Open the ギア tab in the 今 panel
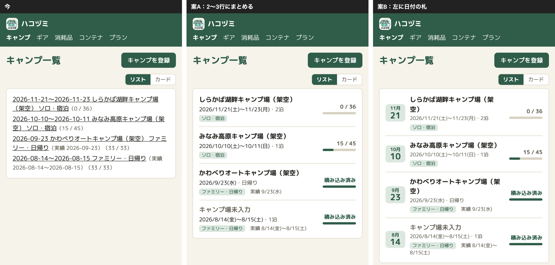This screenshot has width=555, height=265. pyautogui.click(x=43, y=38)
